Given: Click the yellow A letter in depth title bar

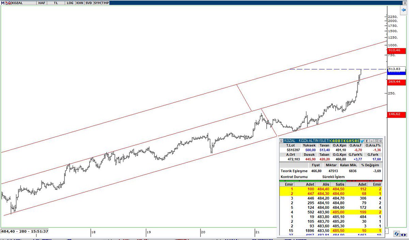Looking at the screenshot, I should 333,141.
